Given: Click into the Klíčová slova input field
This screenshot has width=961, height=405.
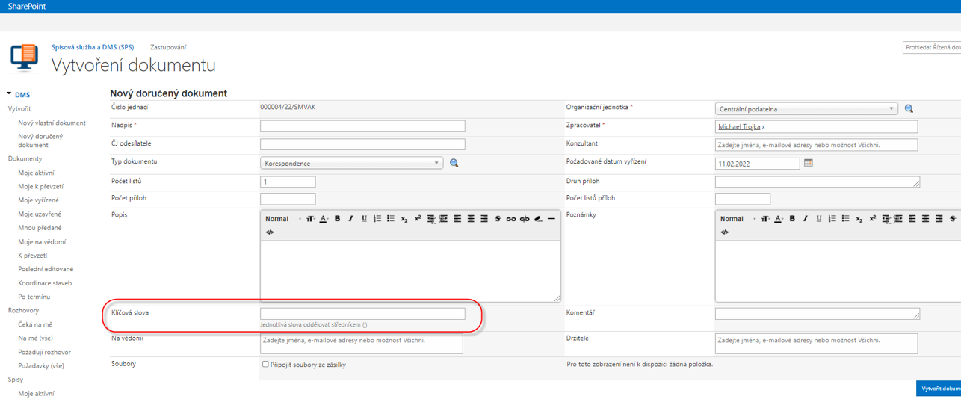Looking at the screenshot, I should pyautogui.click(x=362, y=314).
